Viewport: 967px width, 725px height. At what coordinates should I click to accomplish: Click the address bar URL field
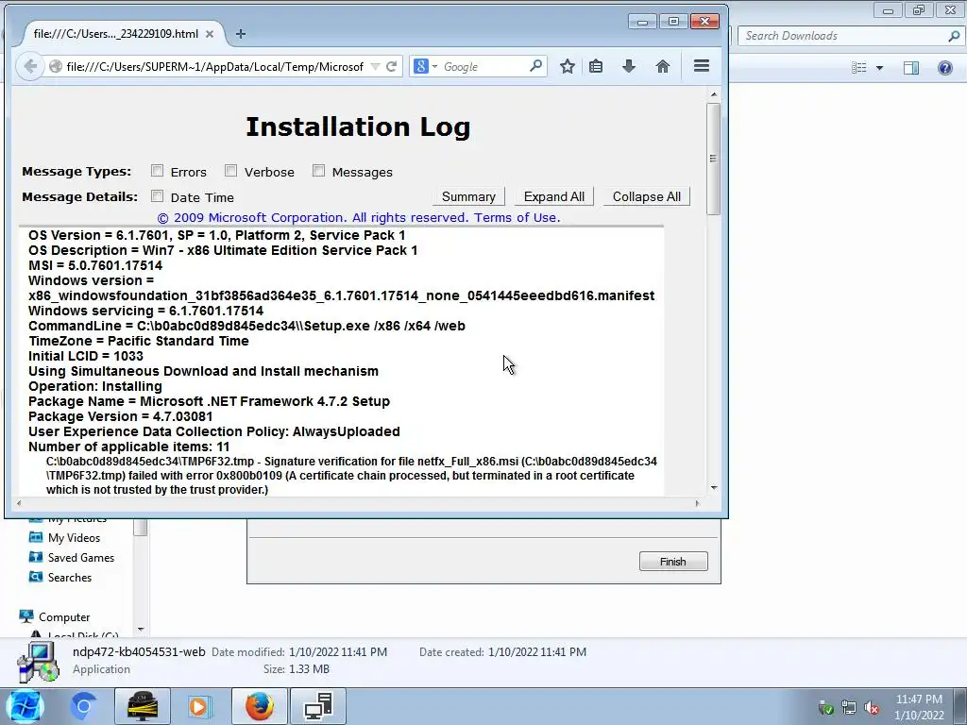coord(214,67)
